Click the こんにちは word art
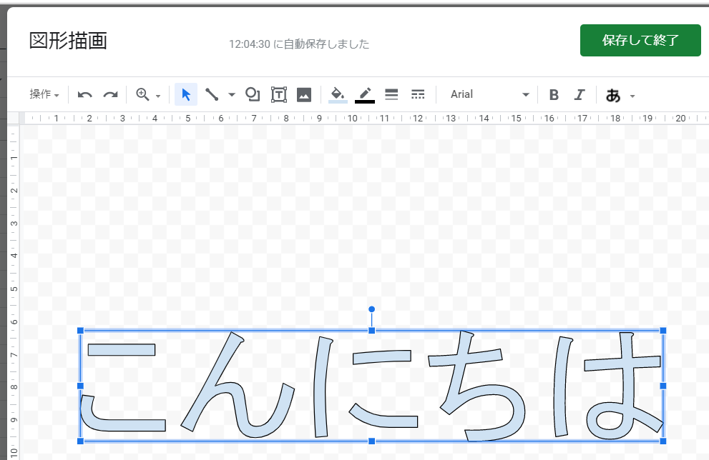 point(372,386)
